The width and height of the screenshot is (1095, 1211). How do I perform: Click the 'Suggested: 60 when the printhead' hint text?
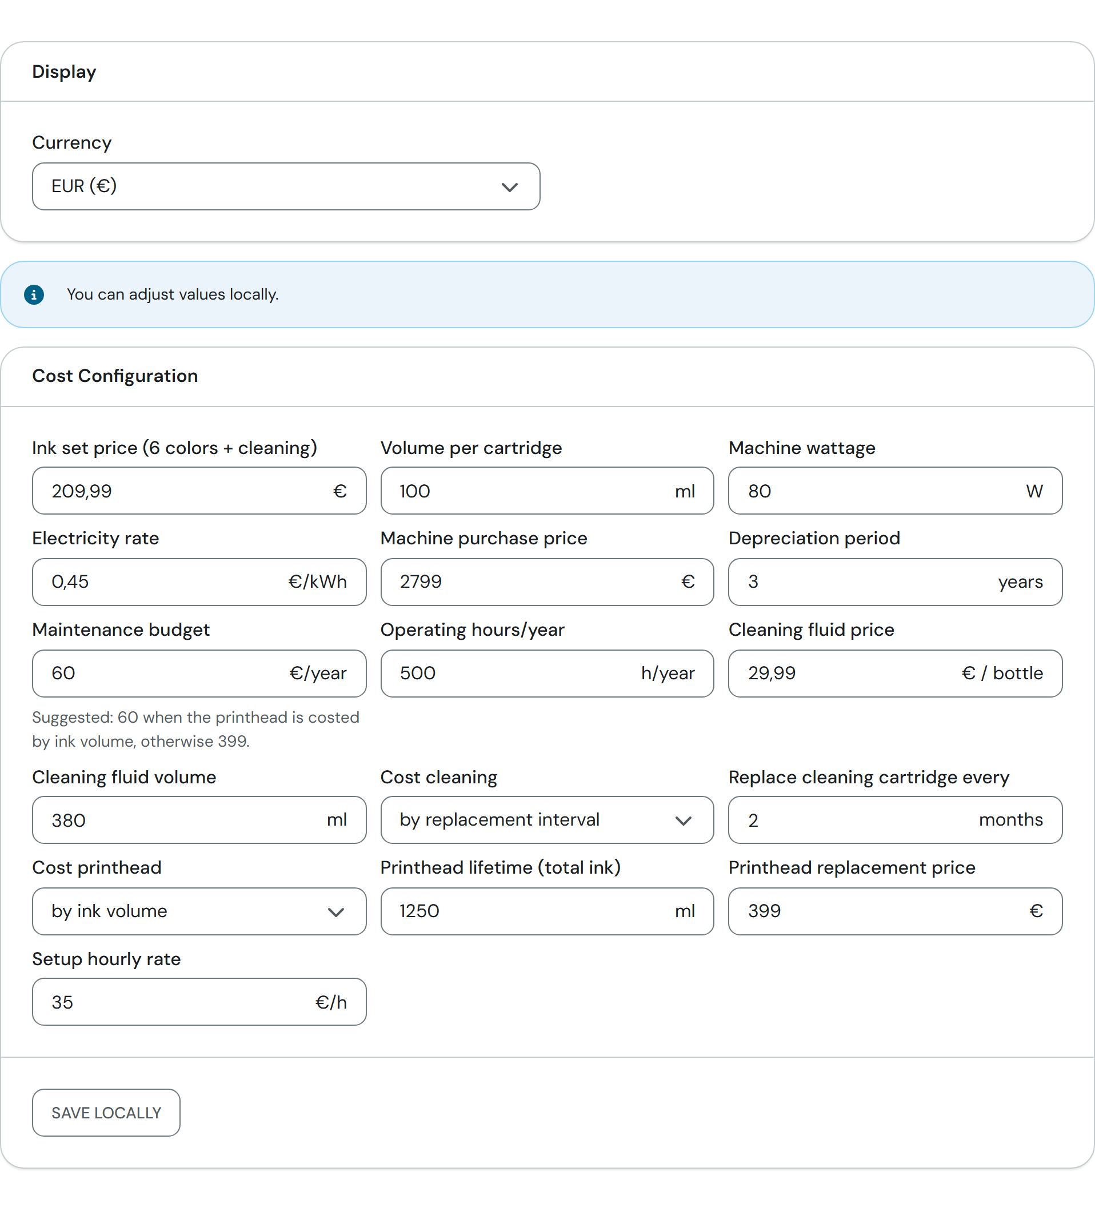(195, 729)
